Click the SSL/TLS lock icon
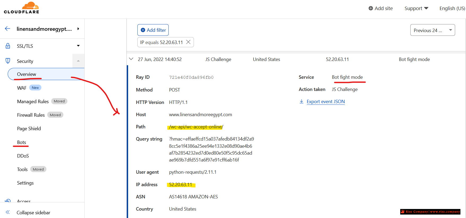466x218 pixels. pyautogui.click(x=8, y=46)
